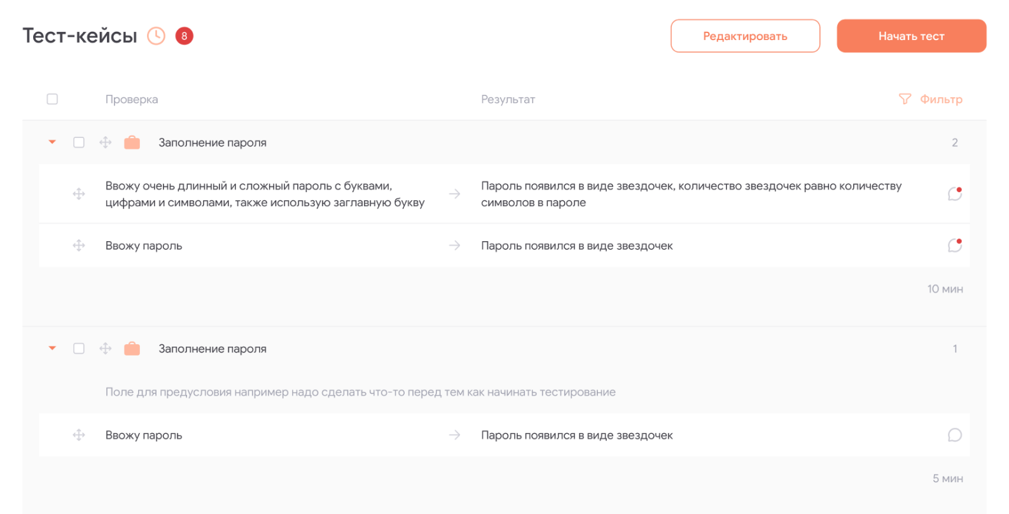Collapse the first Заполнение пароля group

(x=52, y=142)
